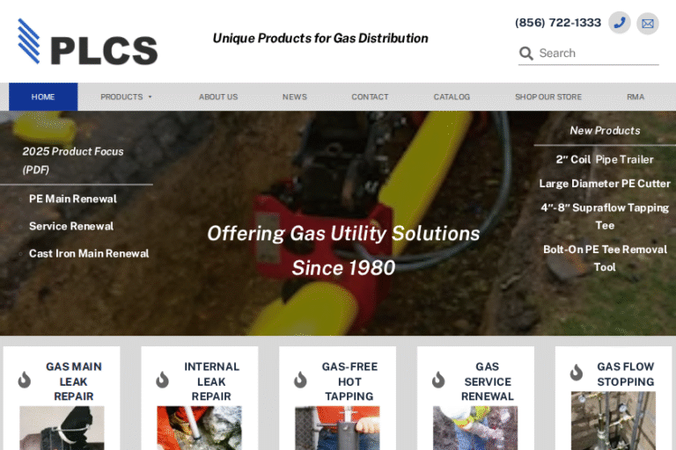Screen dimensions: 676x450
Task: Click flame icon beside Internal Leak Repair
Action: 163,380
